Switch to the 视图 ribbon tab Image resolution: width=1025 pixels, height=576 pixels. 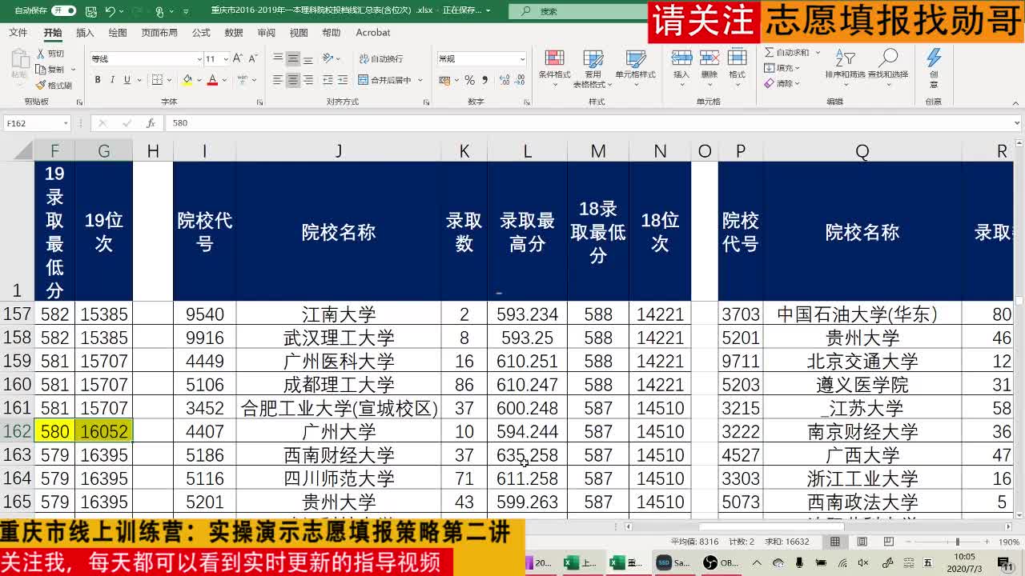[x=299, y=33]
